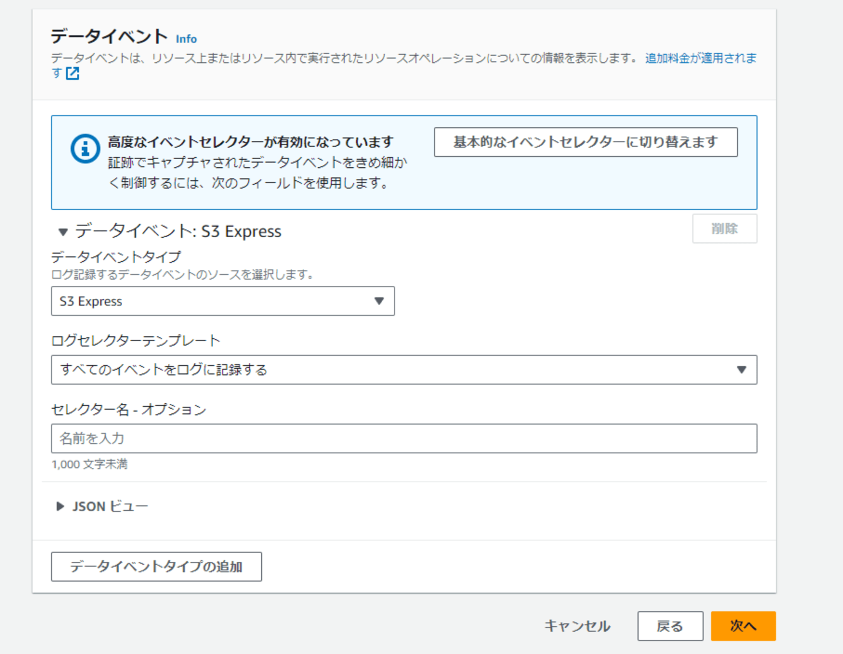Click the blue info circle icon in banner

pos(85,148)
